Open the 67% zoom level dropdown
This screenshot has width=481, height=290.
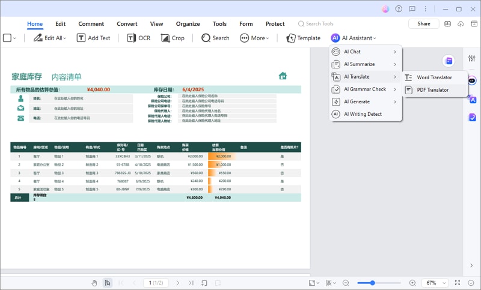(x=435, y=283)
